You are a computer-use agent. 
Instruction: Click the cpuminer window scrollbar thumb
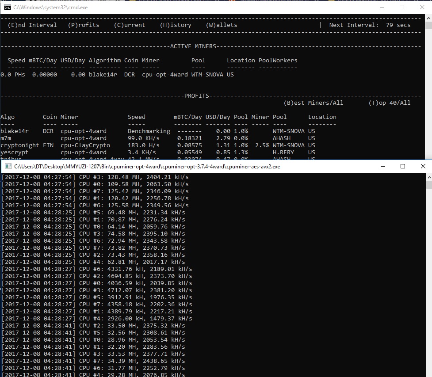(x=429, y=185)
